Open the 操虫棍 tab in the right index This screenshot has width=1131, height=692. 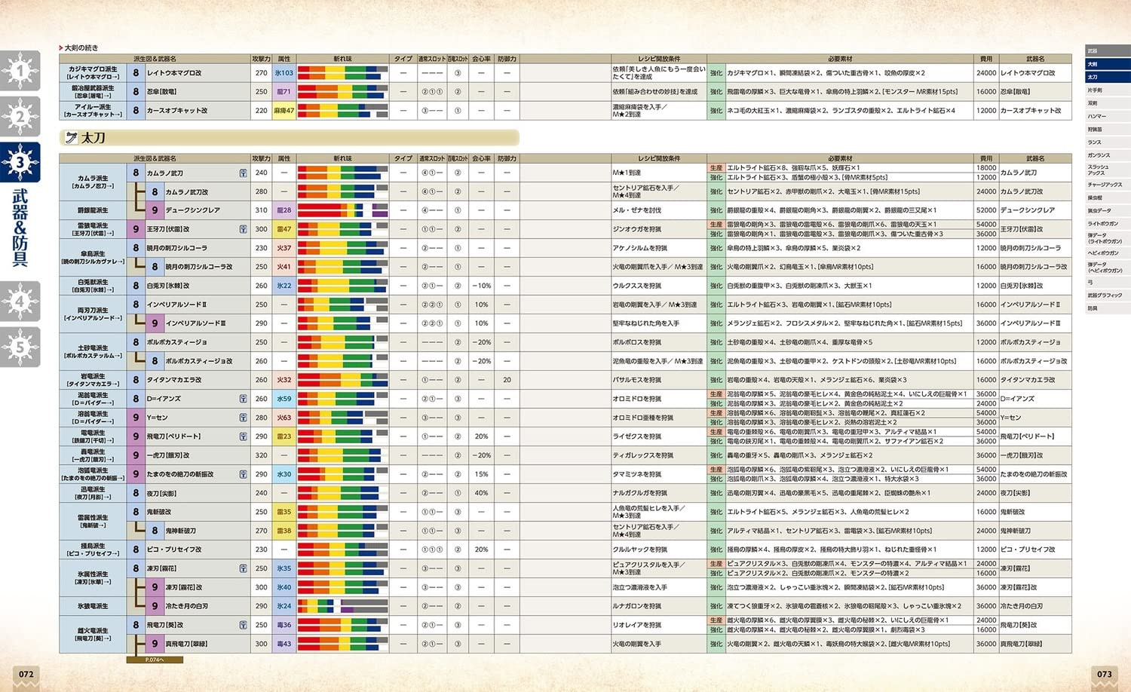[x=1108, y=197]
